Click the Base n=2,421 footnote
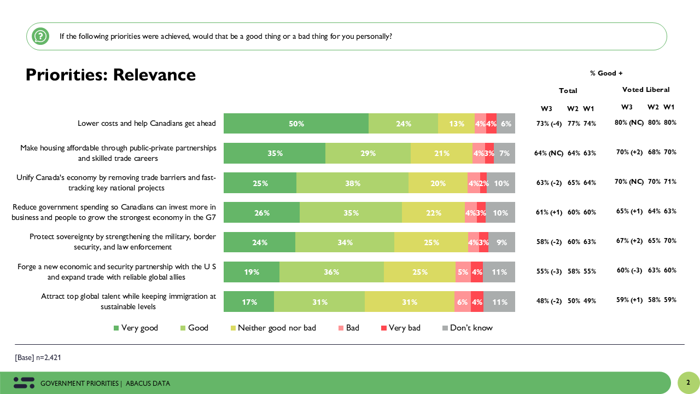The height and width of the screenshot is (394, 700). [x=39, y=357]
